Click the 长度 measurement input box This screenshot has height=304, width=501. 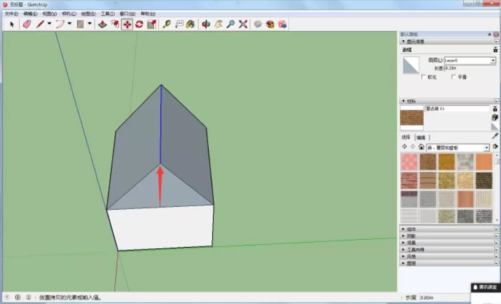[444, 298]
